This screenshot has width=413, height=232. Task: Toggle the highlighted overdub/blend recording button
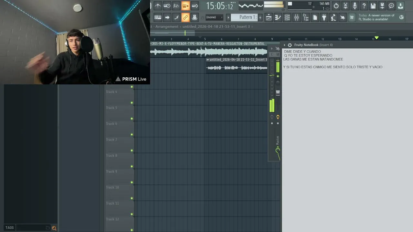[x=186, y=5]
